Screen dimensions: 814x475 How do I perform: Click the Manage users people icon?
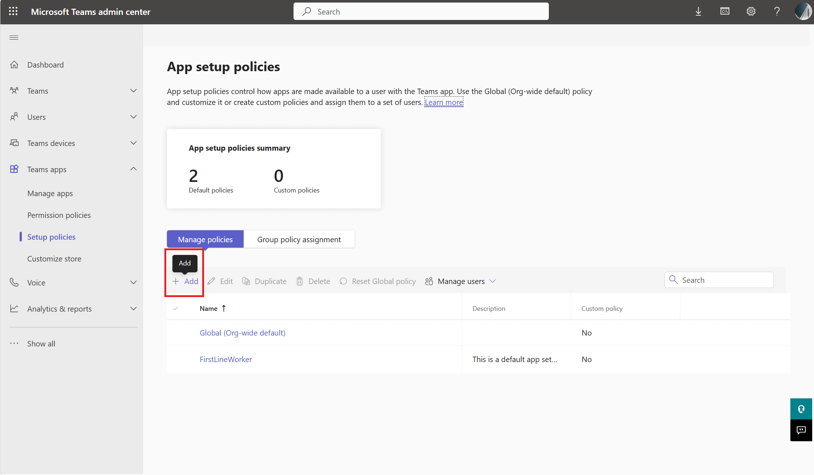click(429, 281)
